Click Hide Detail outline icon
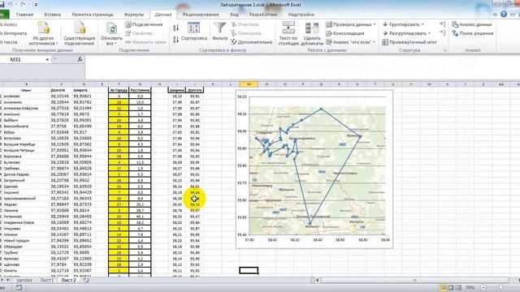 point(442,32)
